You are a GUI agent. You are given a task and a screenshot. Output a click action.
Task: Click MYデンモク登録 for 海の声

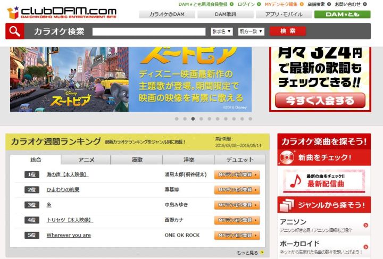coord(237,174)
